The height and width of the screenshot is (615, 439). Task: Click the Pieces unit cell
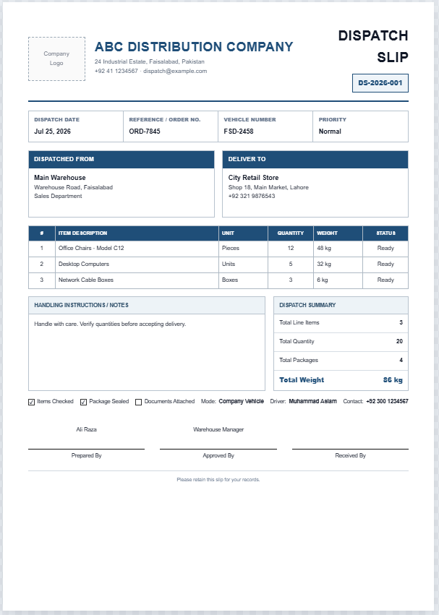point(243,249)
